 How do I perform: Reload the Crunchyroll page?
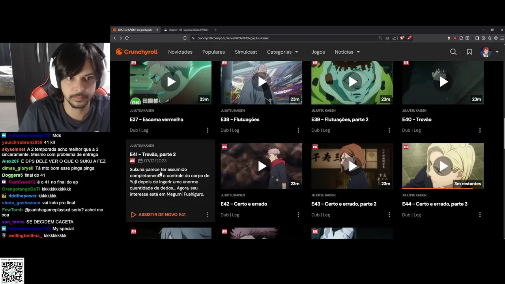pos(127,38)
